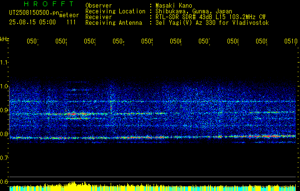
Task: Click the meteor label
Action: [x=69, y=15]
